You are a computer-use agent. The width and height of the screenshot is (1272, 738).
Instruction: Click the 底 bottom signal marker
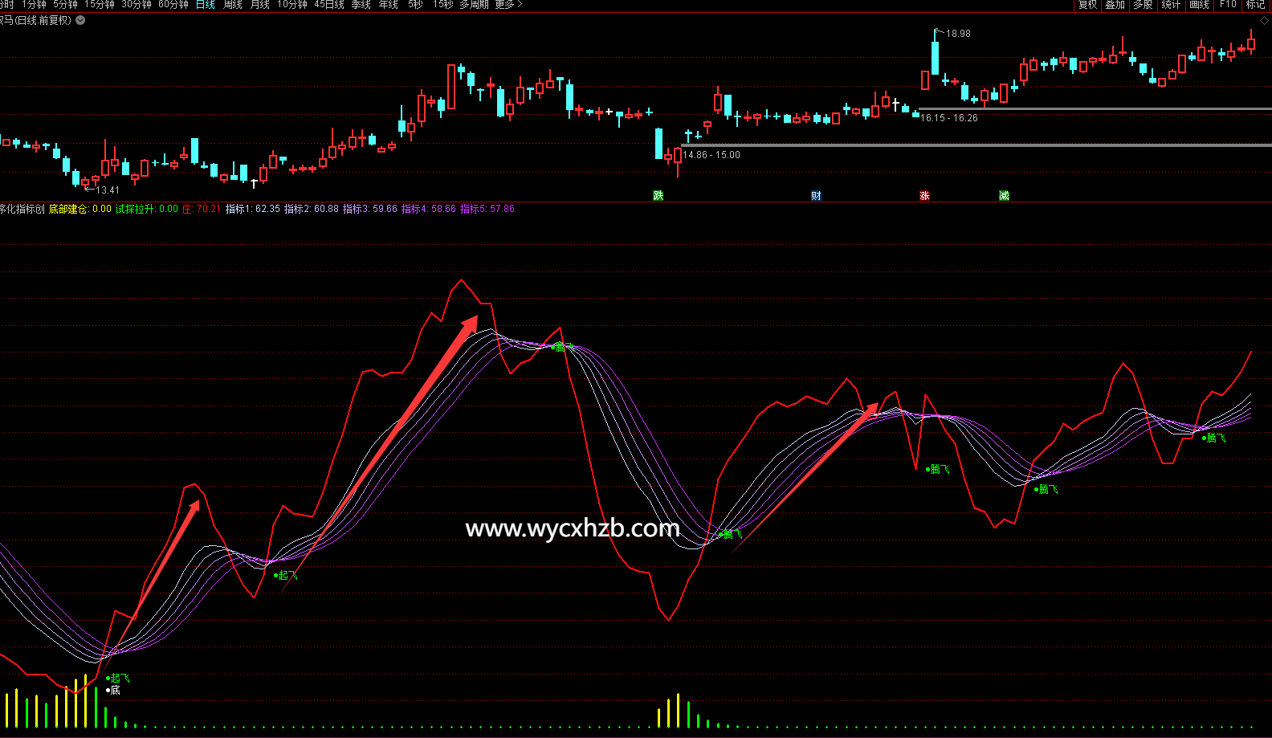[x=114, y=691]
